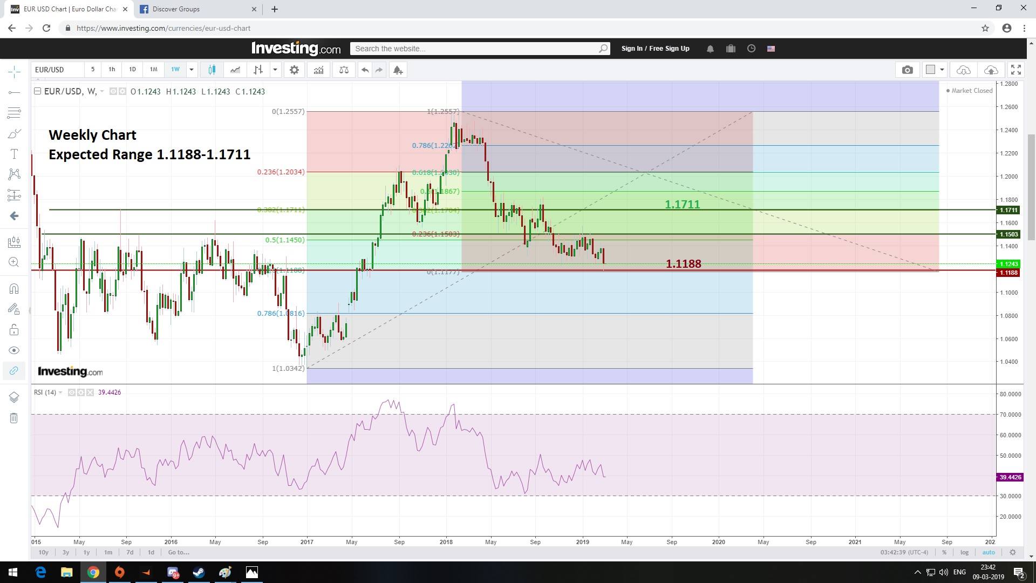Collapse the EUR/USD legend box

point(37,91)
